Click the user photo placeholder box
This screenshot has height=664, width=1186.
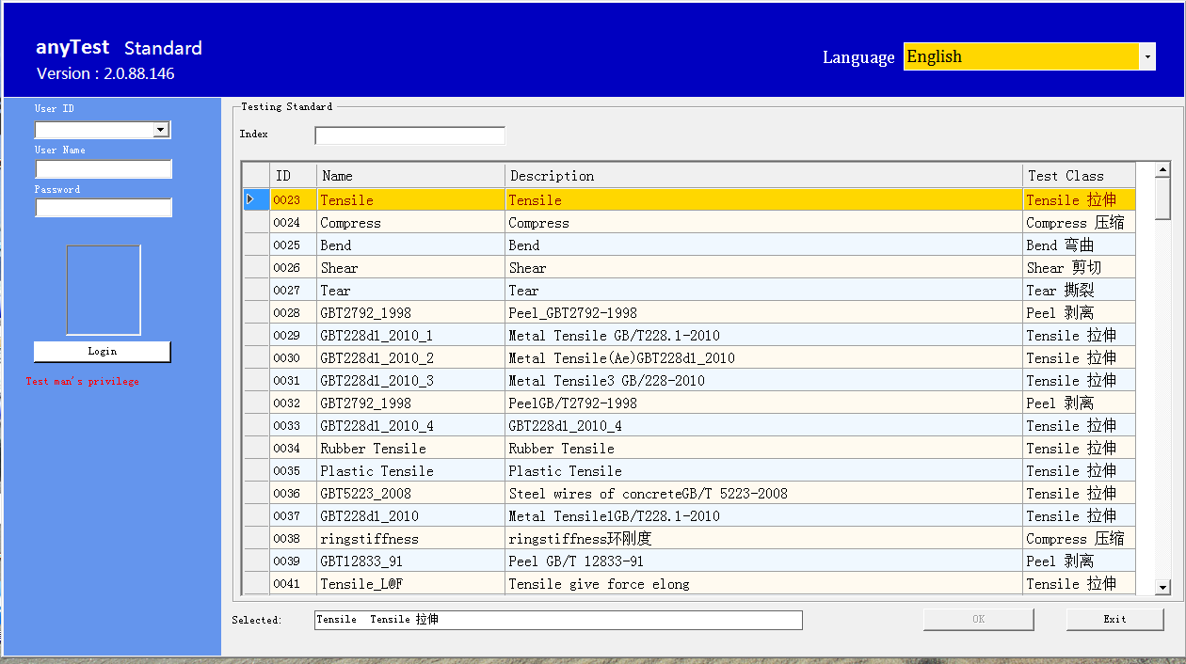(x=104, y=290)
